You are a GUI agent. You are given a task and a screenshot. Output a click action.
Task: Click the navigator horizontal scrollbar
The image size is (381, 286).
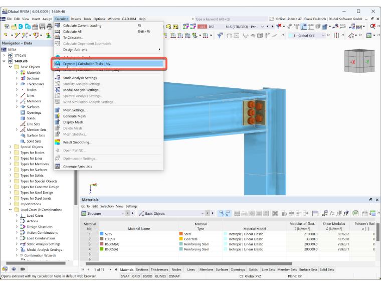(36, 263)
